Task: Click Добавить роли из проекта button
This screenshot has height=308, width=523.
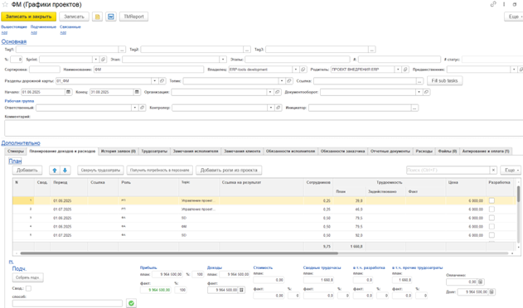Action: 229,171
